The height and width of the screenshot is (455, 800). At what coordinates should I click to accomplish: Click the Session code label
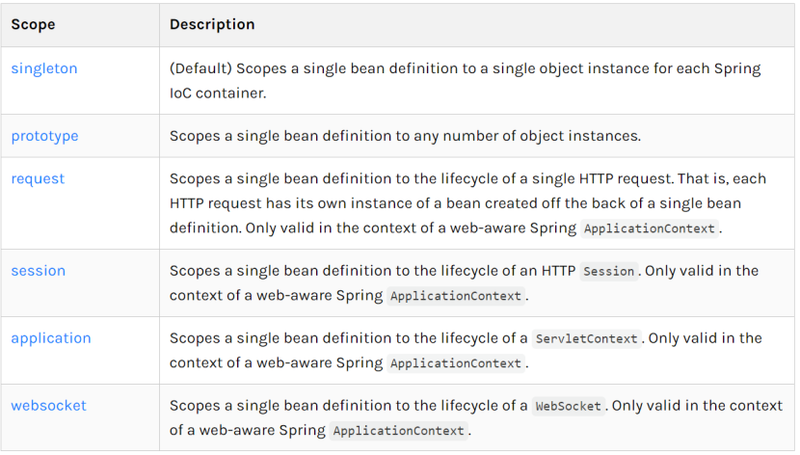point(608,271)
